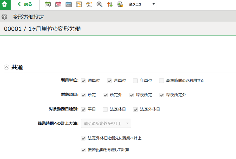236x159 pixels.
Task: Click the orange and green arrows icon
Action: pyautogui.click(x=110, y=4)
